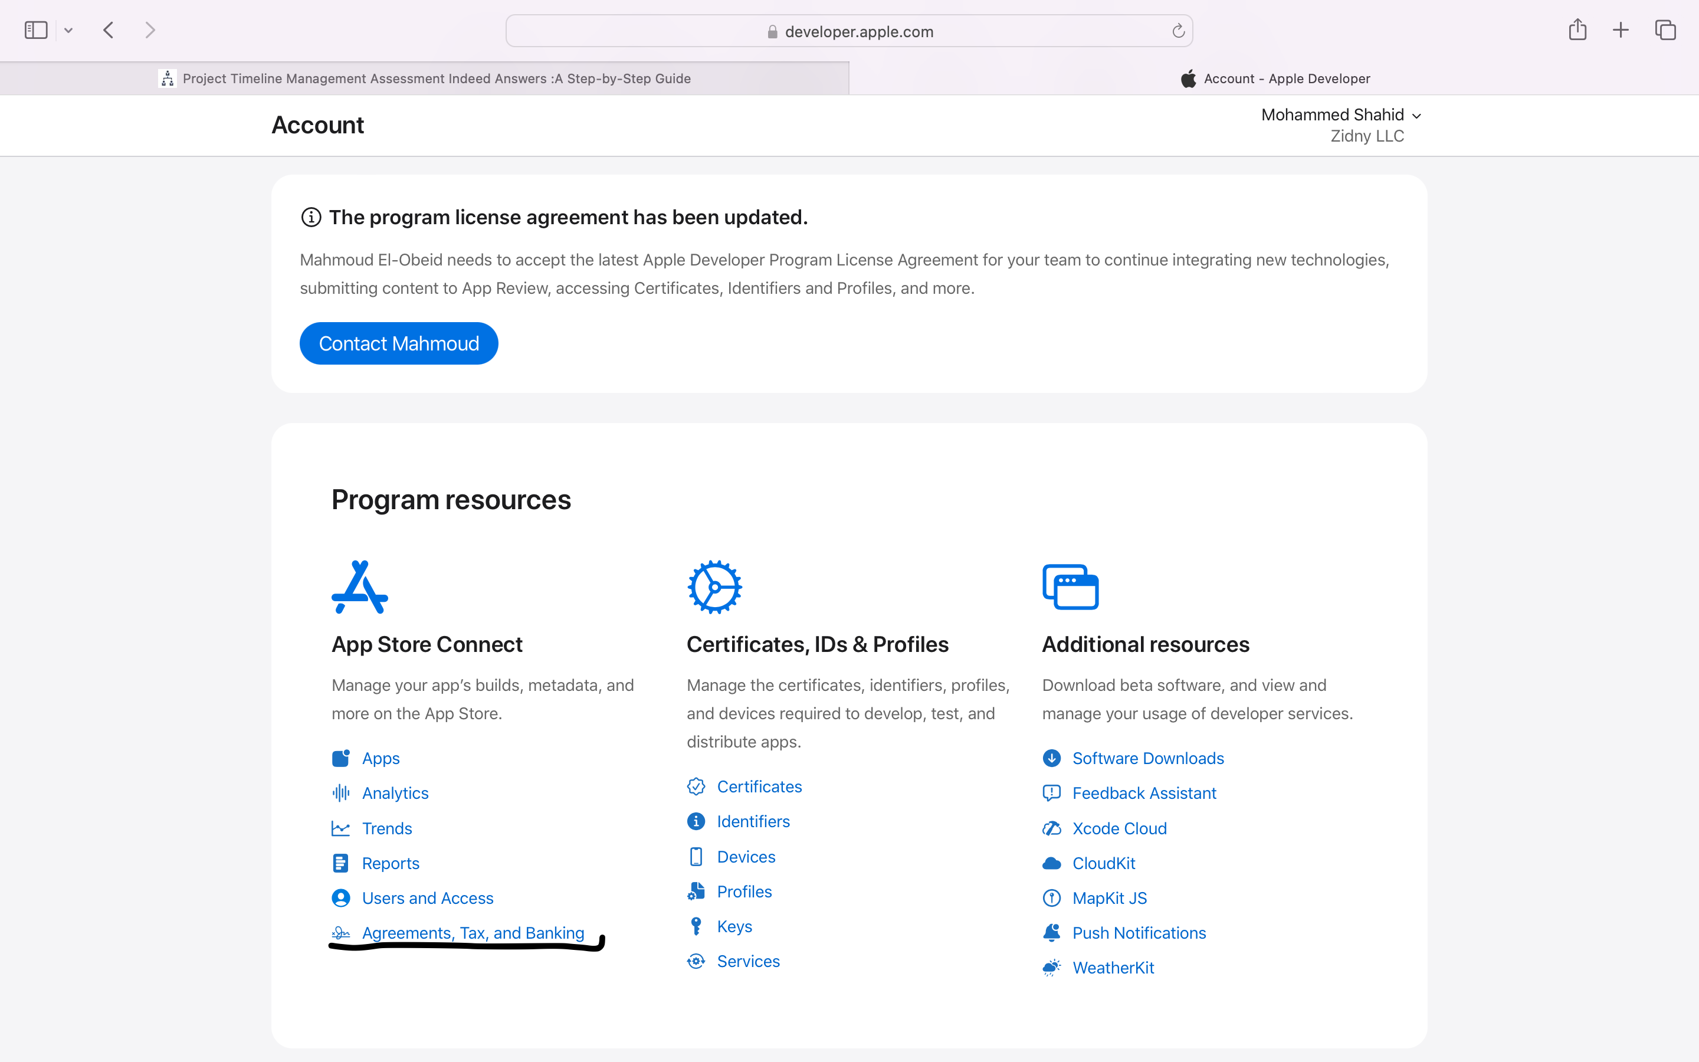The image size is (1699, 1062).
Task: Click the Xcode Cloud icon
Action: click(1051, 828)
